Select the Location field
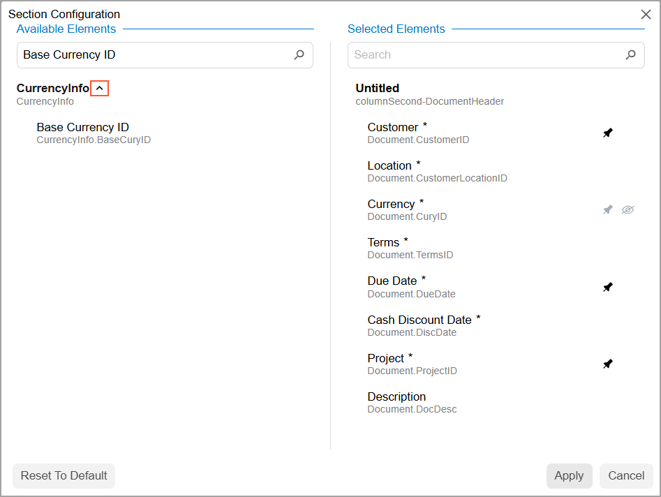661x497 pixels. 389,166
